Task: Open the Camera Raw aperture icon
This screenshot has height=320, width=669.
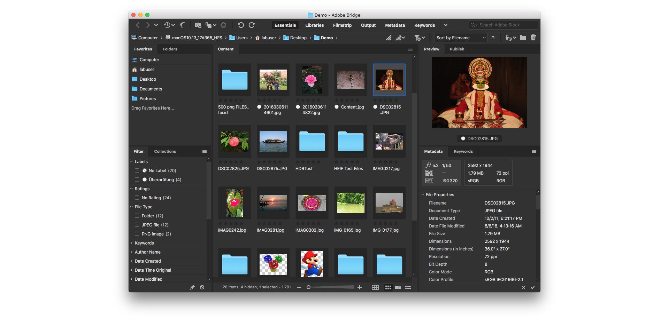Action: [223, 25]
